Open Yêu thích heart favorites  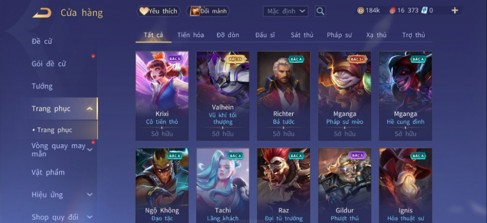tap(159, 11)
